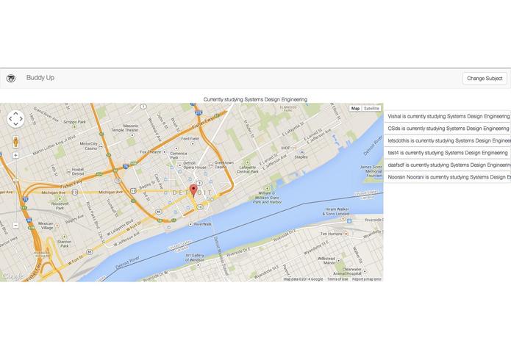Image resolution: width=511 pixels, height=363 pixels.
Task: Click the Comerica Park label
Action: point(178,155)
